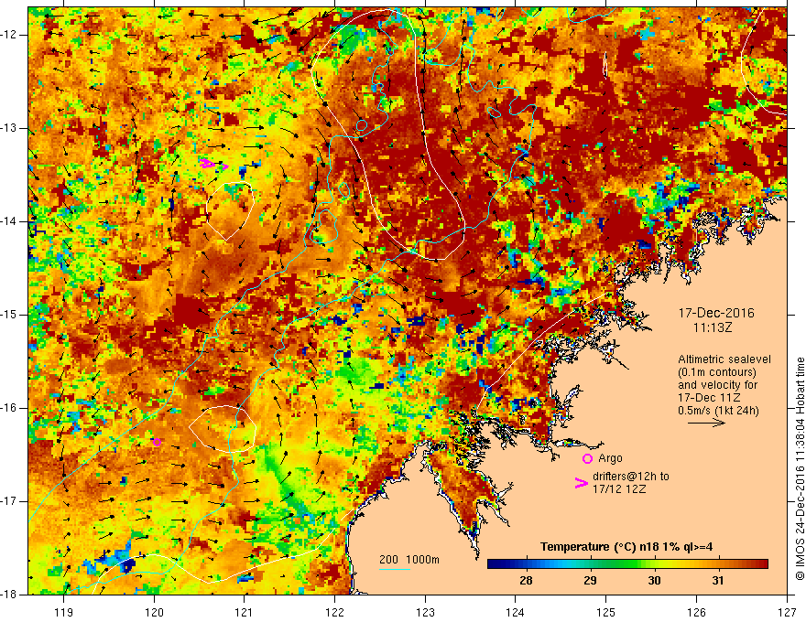Image resolution: width=806 pixels, height=622 pixels.
Task: Click the '0.5m/s (1kt 24h)' text
Action: pos(718,411)
